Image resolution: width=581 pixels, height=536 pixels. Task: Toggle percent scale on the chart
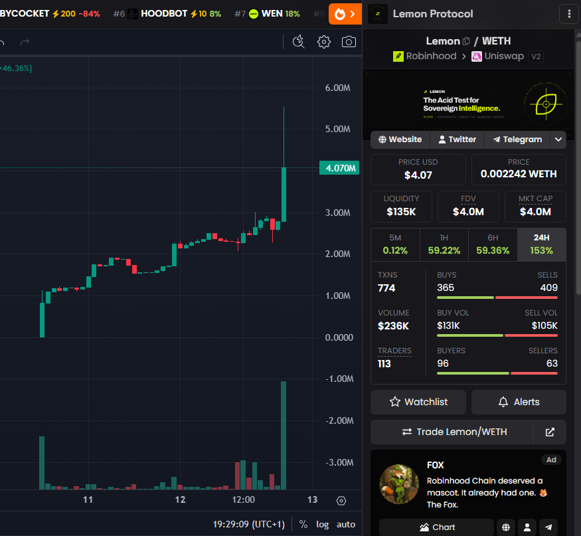pos(303,524)
